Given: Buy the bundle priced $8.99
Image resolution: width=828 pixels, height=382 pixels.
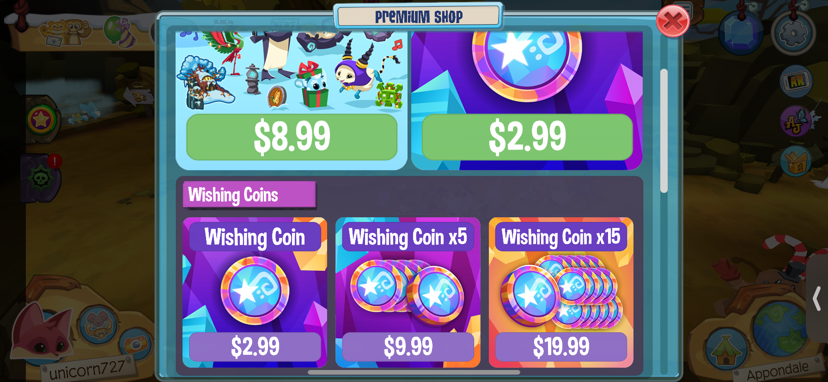Looking at the screenshot, I should click(x=292, y=137).
